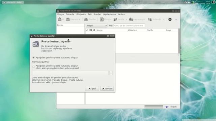
Task: Open the Yardım menu
Action: pyautogui.click(x=121, y=14)
